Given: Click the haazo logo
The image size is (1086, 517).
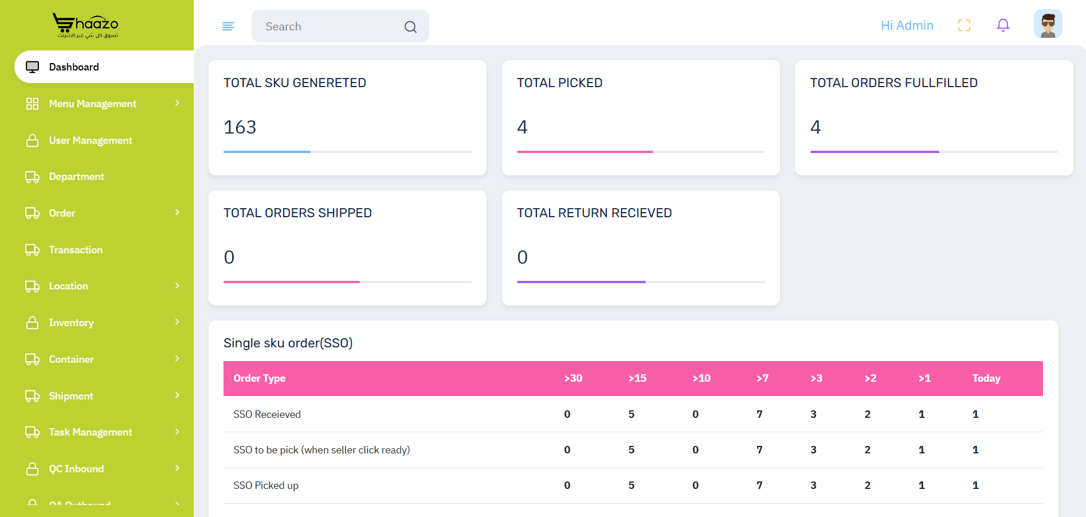Looking at the screenshot, I should point(86,25).
